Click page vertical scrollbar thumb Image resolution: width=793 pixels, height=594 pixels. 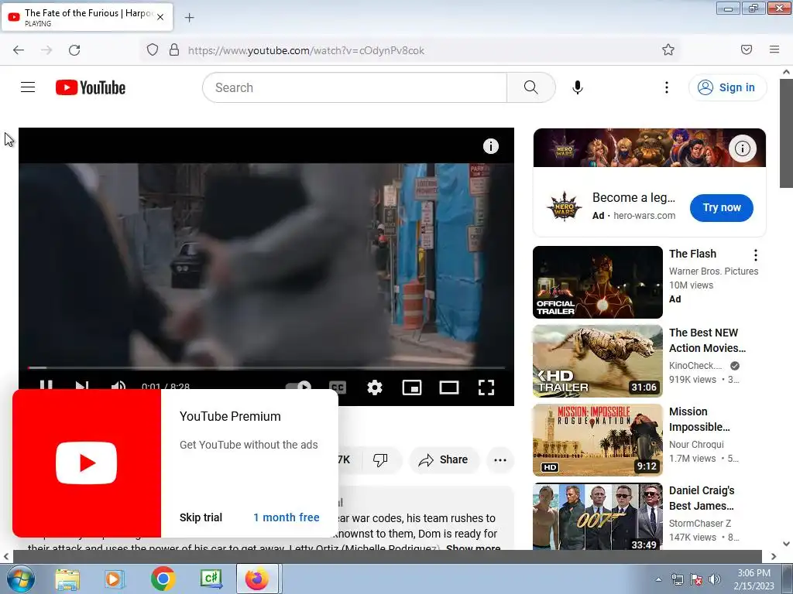(786, 133)
